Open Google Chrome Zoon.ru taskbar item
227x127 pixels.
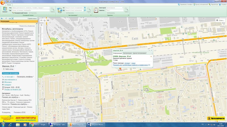click(38, 124)
